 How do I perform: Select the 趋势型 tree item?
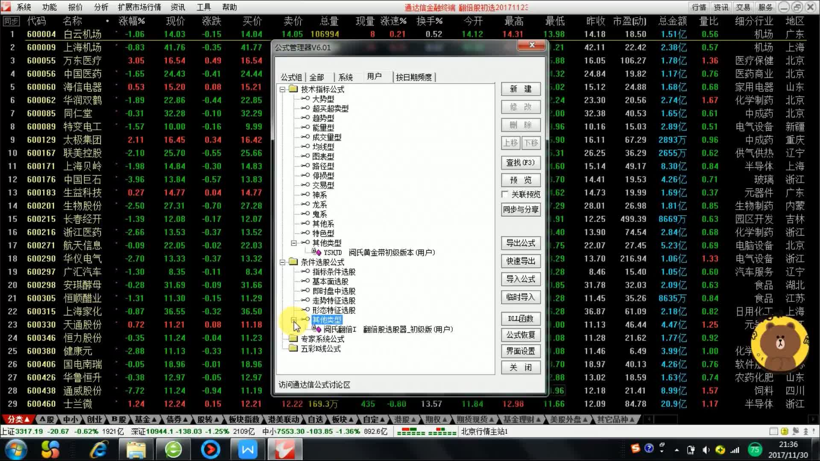323,118
